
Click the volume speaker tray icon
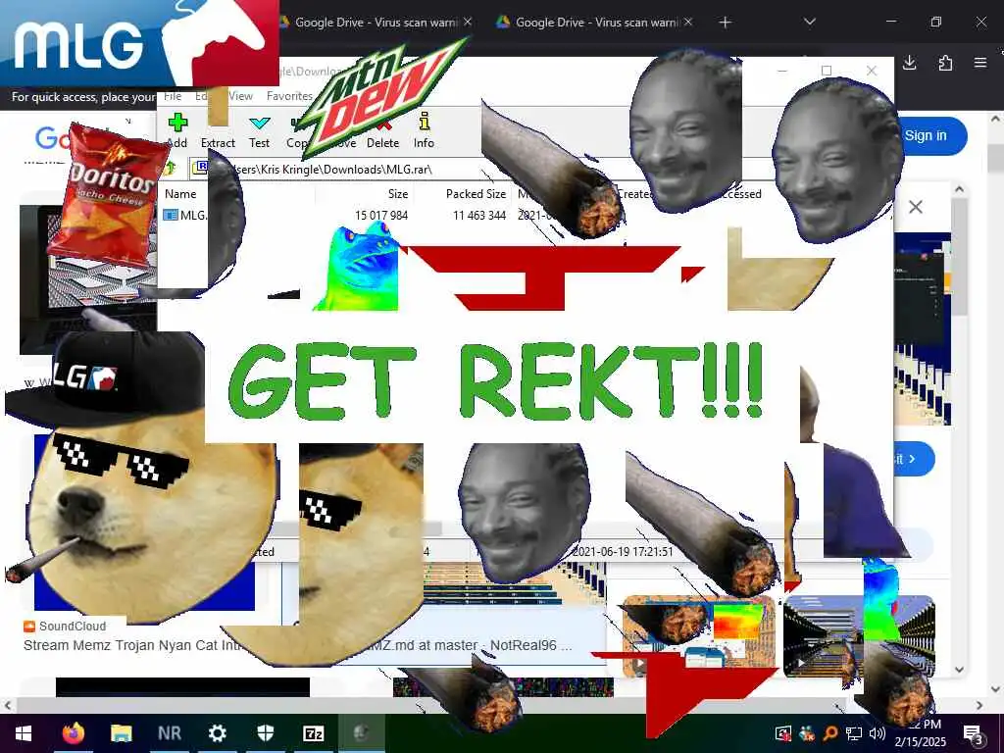(x=878, y=733)
